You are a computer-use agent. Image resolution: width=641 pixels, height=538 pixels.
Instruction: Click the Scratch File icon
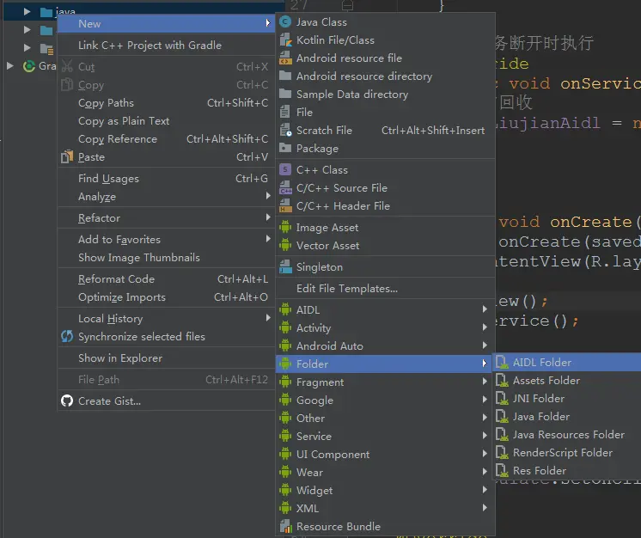click(285, 131)
